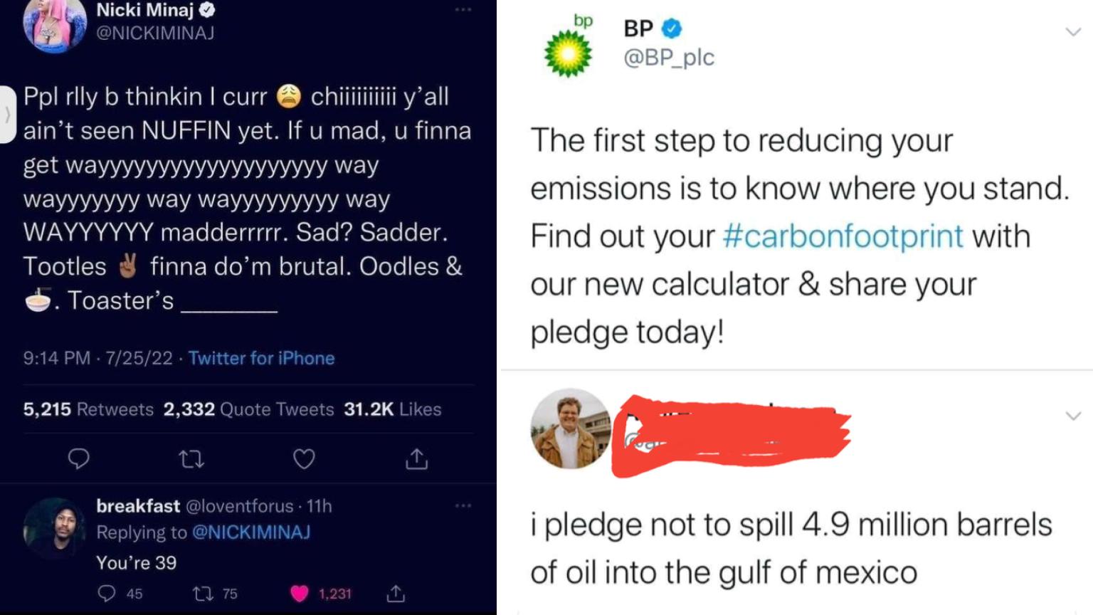
Task: Unlike breakfast's reply with pink heart
Action: tap(300, 593)
